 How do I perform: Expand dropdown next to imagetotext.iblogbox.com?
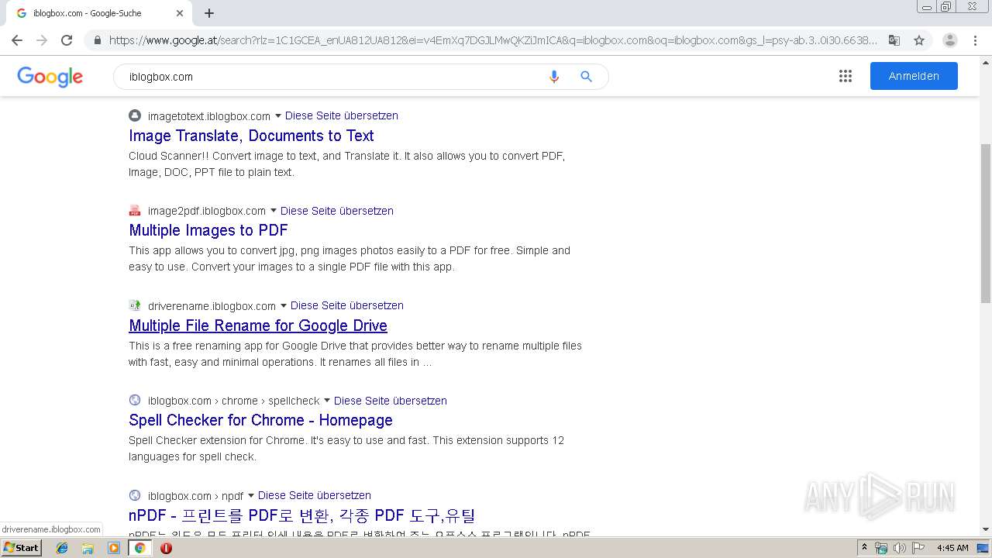278,116
